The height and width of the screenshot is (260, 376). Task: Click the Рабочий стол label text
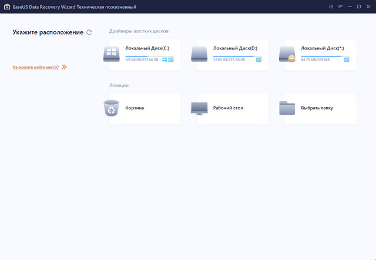pyautogui.click(x=228, y=108)
